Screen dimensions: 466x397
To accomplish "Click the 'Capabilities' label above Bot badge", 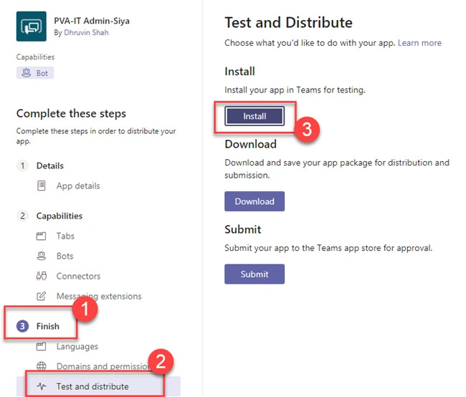I will point(35,57).
